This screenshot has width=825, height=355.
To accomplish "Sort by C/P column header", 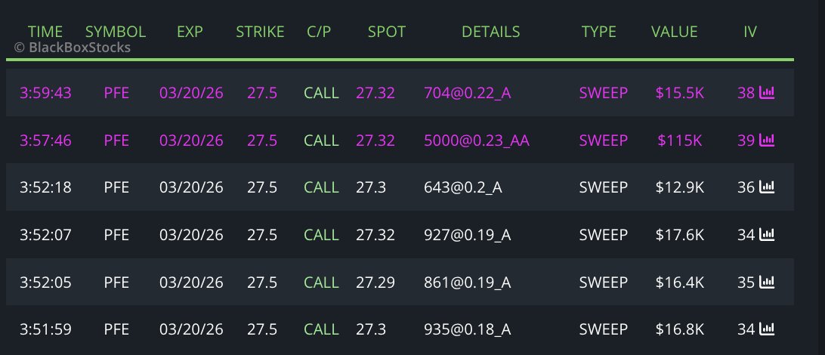I will [319, 32].
